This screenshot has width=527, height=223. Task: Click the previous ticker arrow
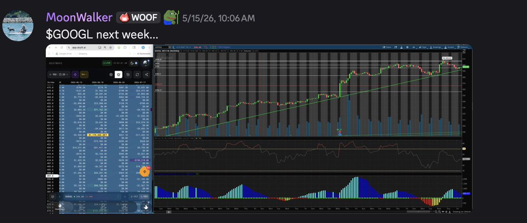[x=60, y=197]
